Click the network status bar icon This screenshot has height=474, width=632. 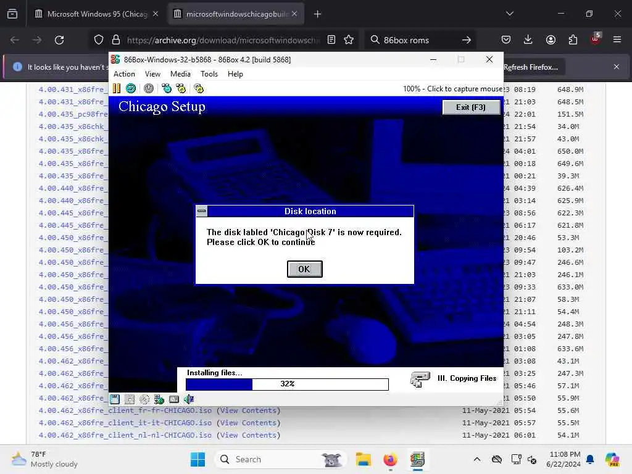(x=159, y=399)
